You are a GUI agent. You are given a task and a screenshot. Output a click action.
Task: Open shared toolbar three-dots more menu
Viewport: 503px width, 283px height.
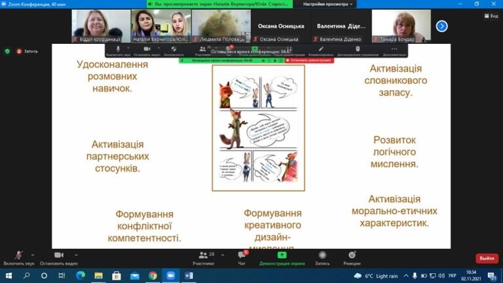pos(394,49)
